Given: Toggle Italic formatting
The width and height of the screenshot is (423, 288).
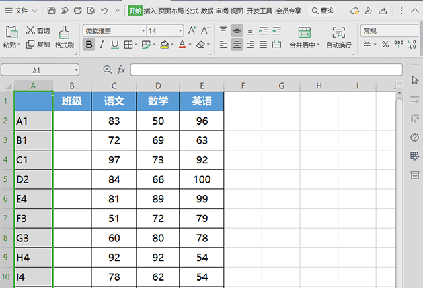Looking at the screenshot, I should tap(102, 45).
